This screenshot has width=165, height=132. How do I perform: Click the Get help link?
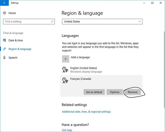(67, 130)
